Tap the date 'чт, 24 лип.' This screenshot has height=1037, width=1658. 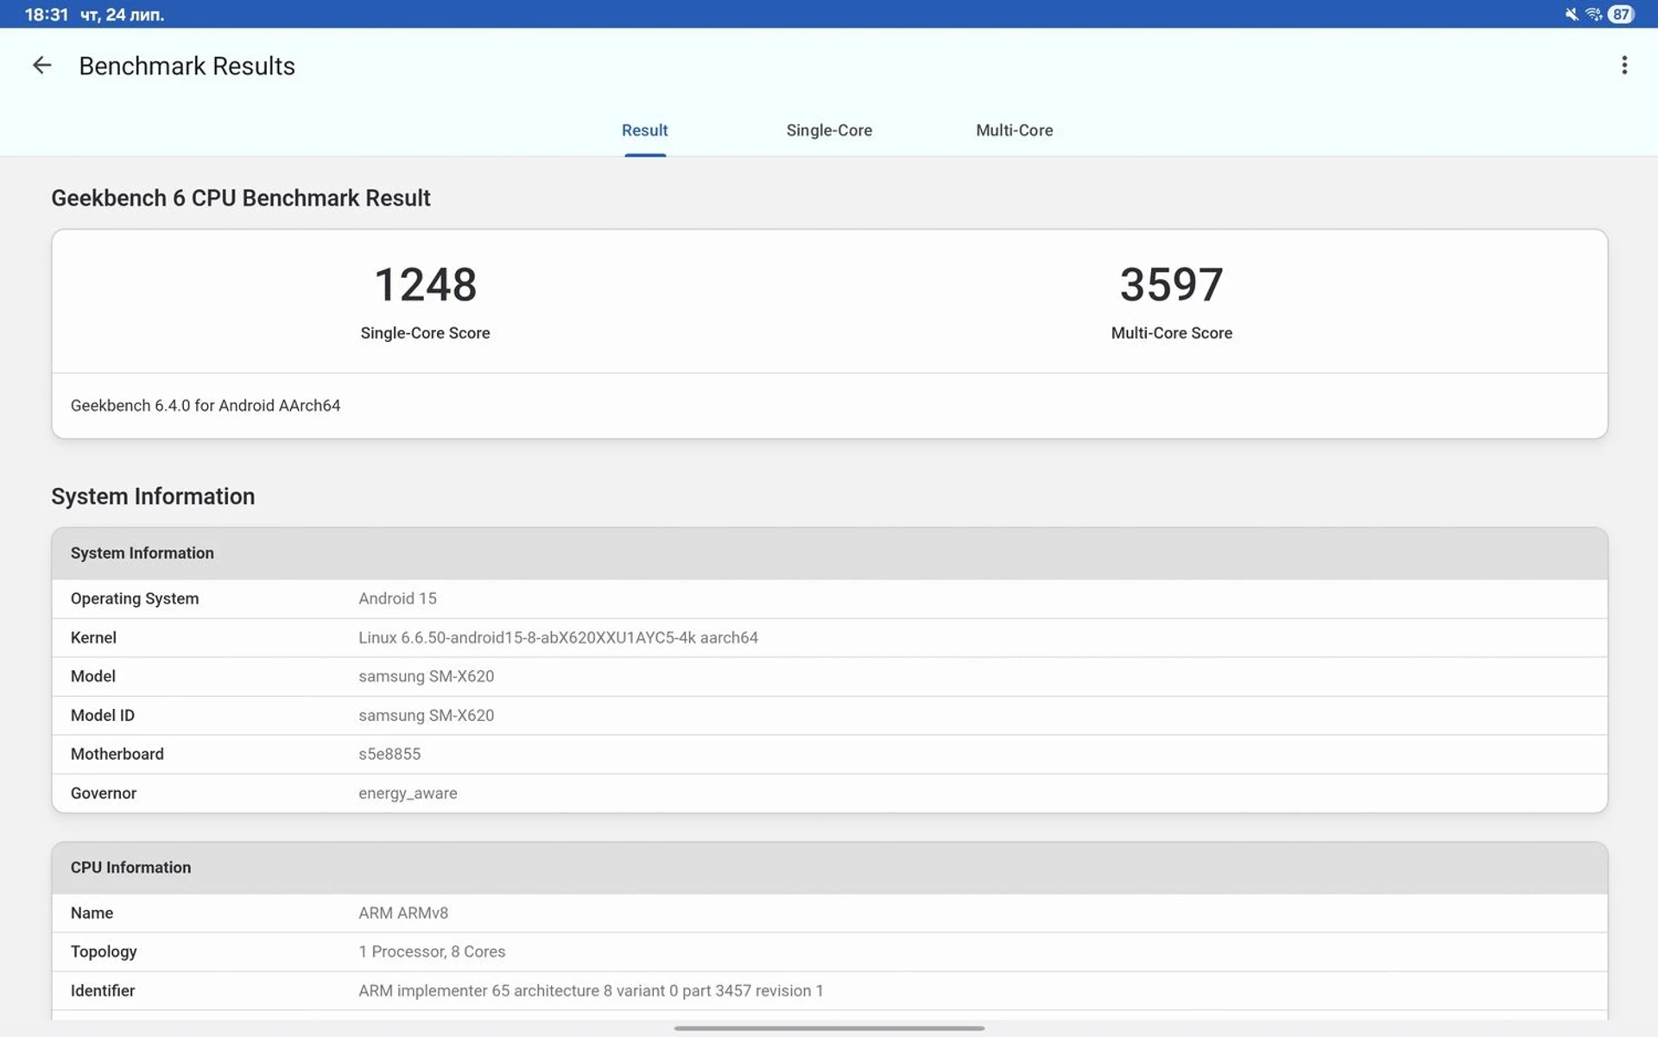pyautogui.click(x=122, y=15)
